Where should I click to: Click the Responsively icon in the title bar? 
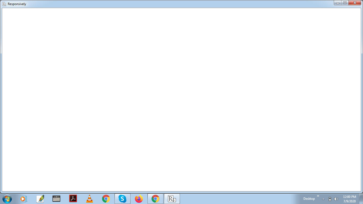4,4
